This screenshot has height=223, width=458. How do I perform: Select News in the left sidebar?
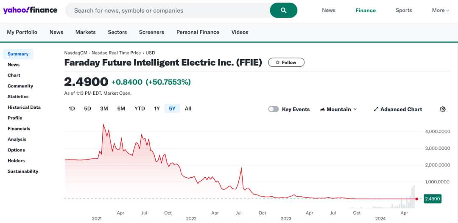(x=14, y=64)
